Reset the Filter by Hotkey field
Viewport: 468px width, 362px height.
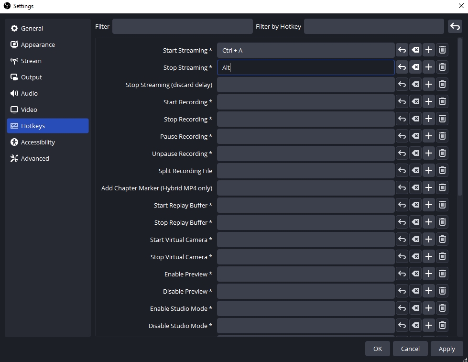click(x=455, y=27)
